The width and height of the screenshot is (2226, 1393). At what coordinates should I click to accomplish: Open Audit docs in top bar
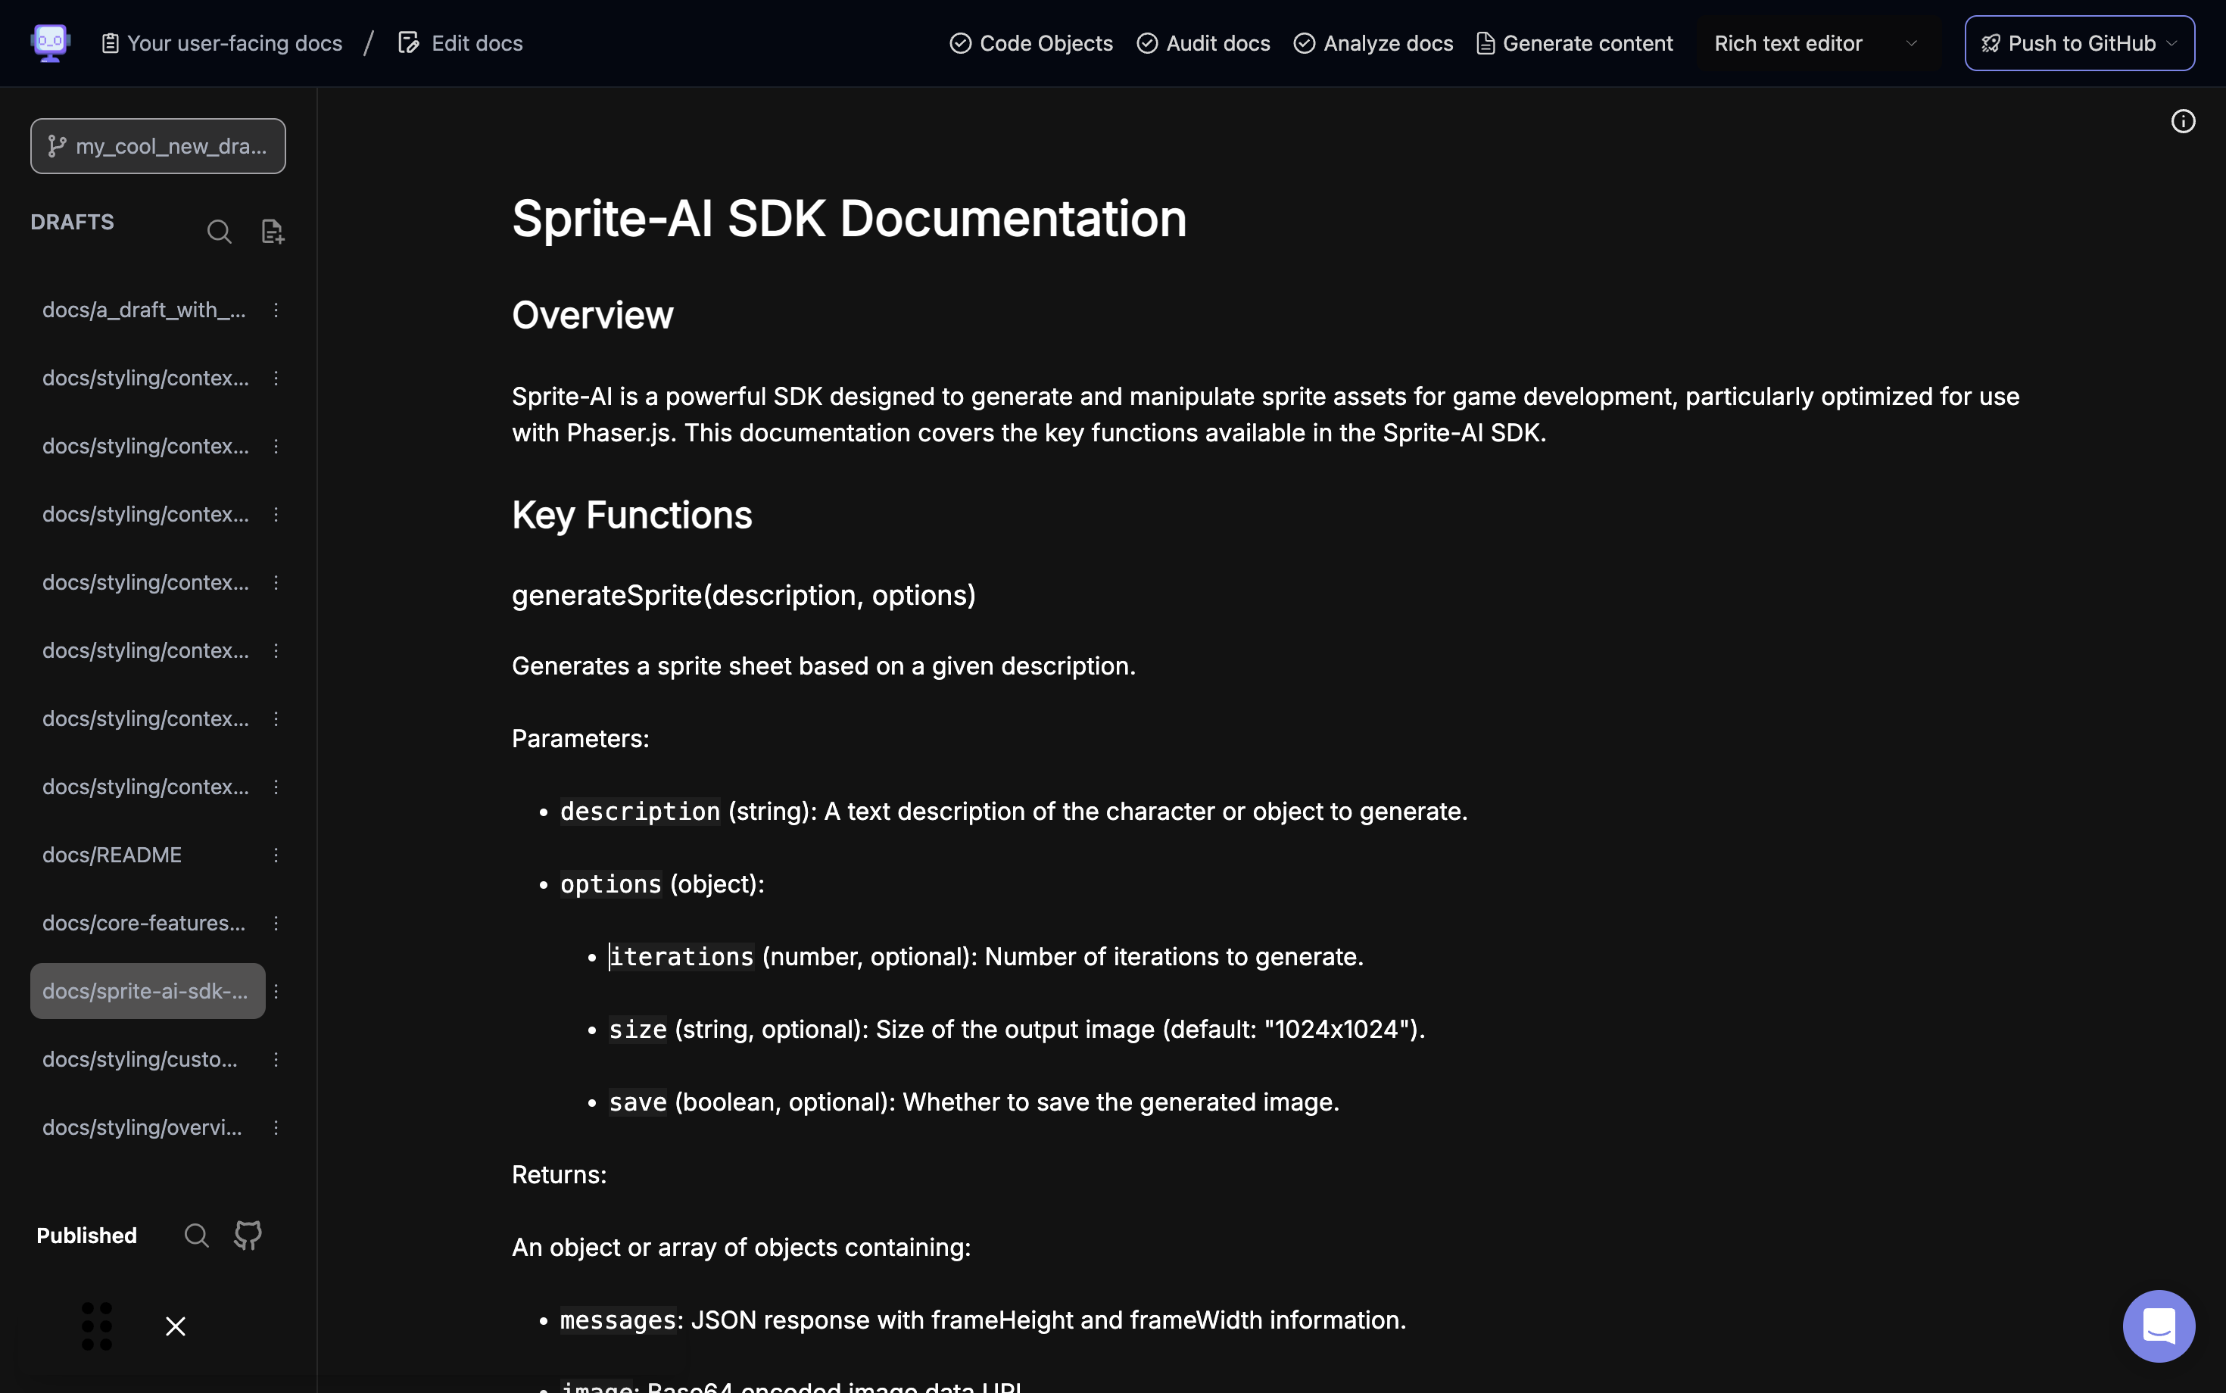1203,43
